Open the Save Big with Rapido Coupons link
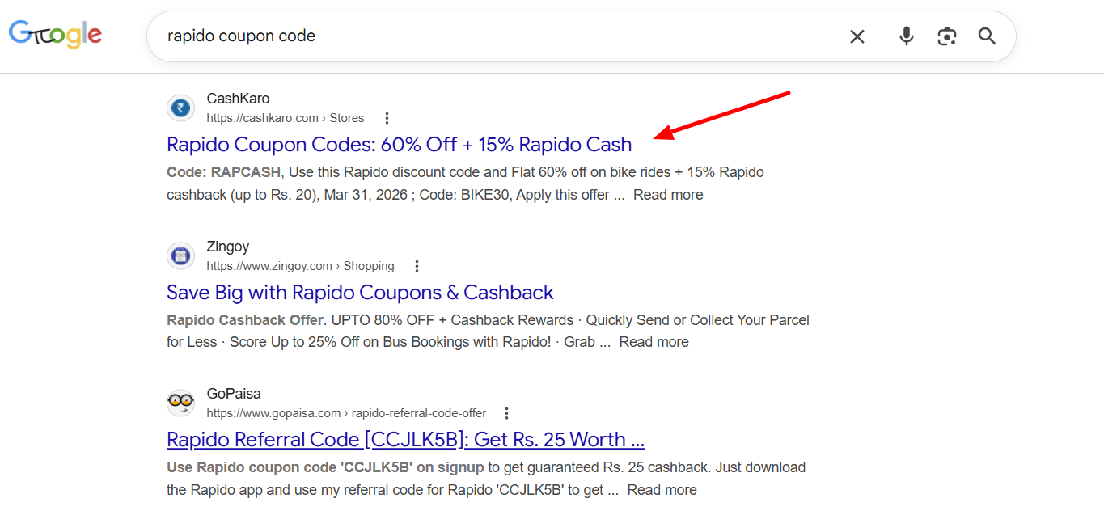This screenshot has width=1104, height=532. click(359, 292)
